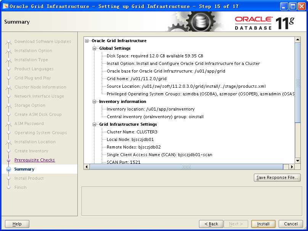Minimize the installer window

point(284,6)
